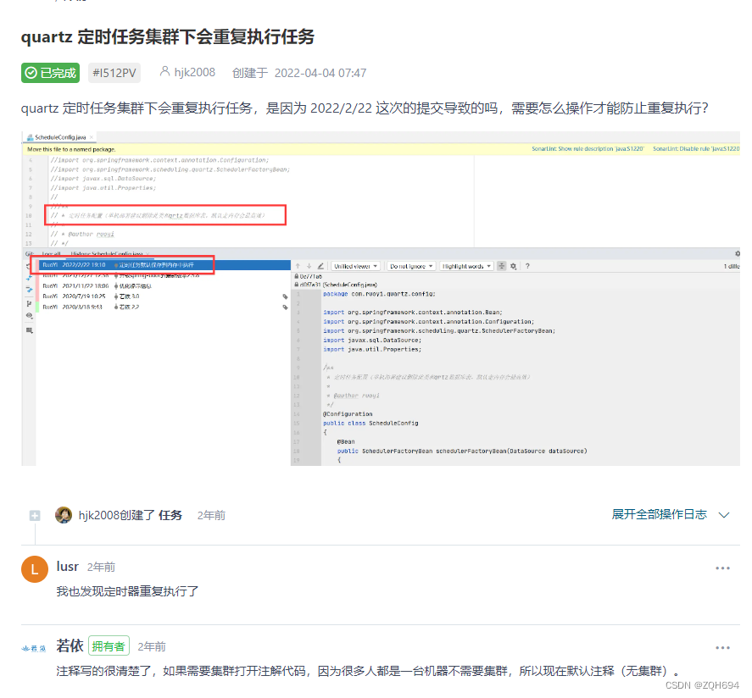This screenshot has width=752, height=698.
Task: Open the more options menu on lusr's comment
Action: coord(722,568)
